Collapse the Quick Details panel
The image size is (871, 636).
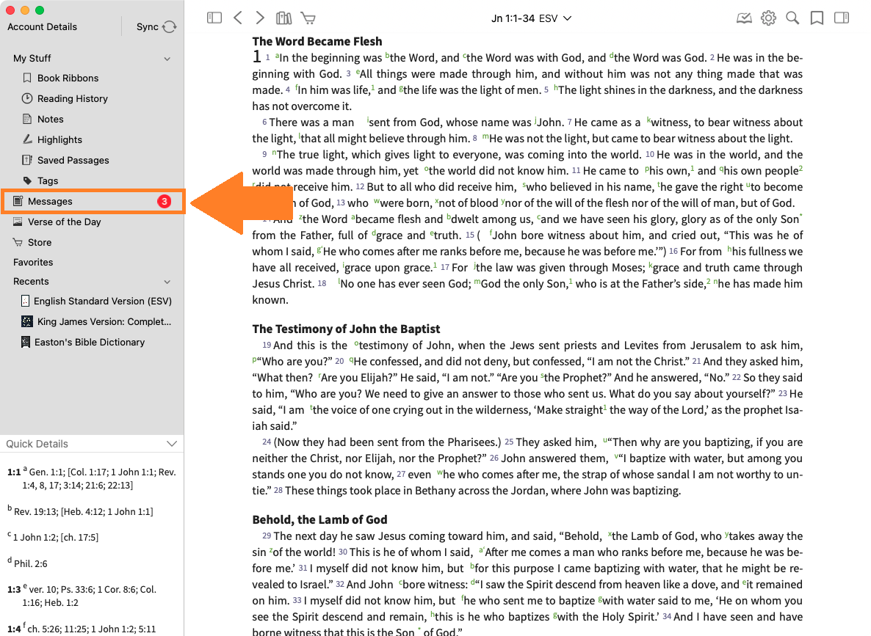(172, 444)
